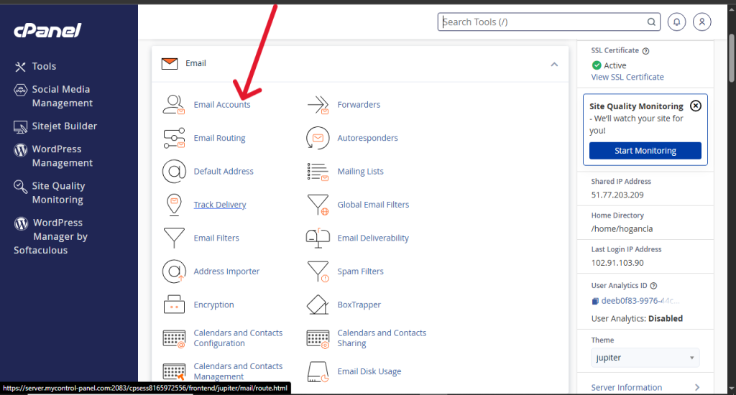The width and height of the screenshot is (736, 395).
Task: Copy the User Analytics ID icon
Action: pyautogui.click(x=595, y=301)
